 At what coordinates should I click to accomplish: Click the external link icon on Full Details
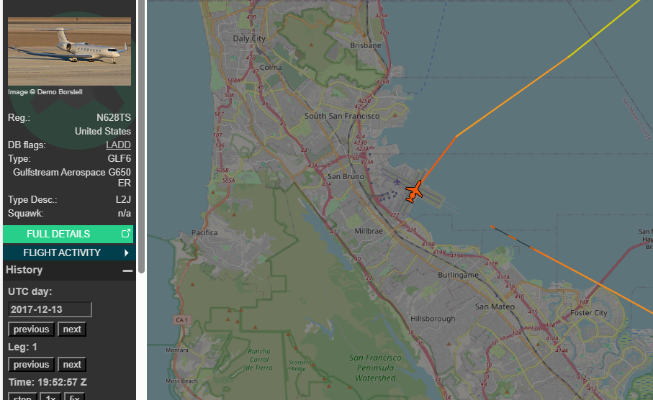[126, 234]
